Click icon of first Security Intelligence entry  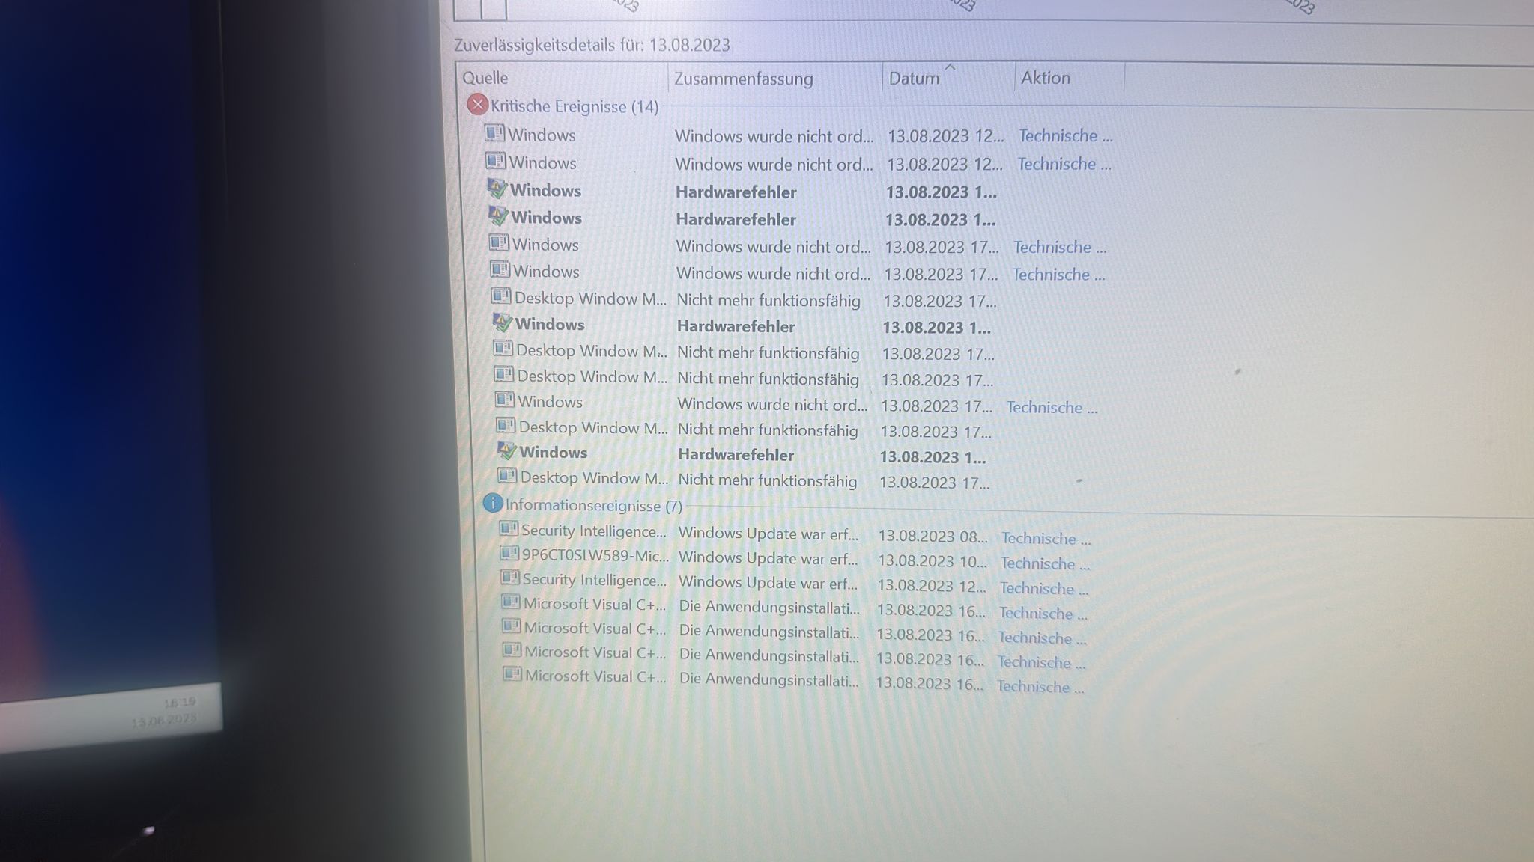(509, 529)
